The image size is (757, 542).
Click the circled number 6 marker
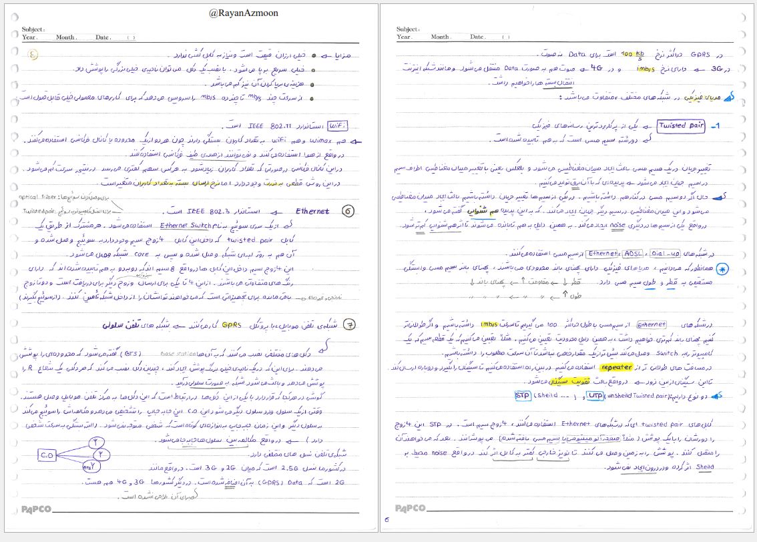(x=348, y=211)
